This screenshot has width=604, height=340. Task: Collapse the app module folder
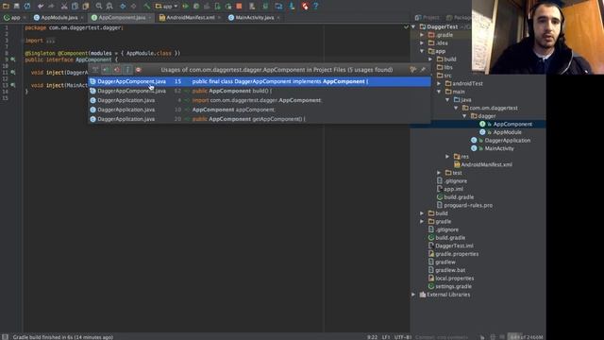pyautogui.click(x=422, y=51)
